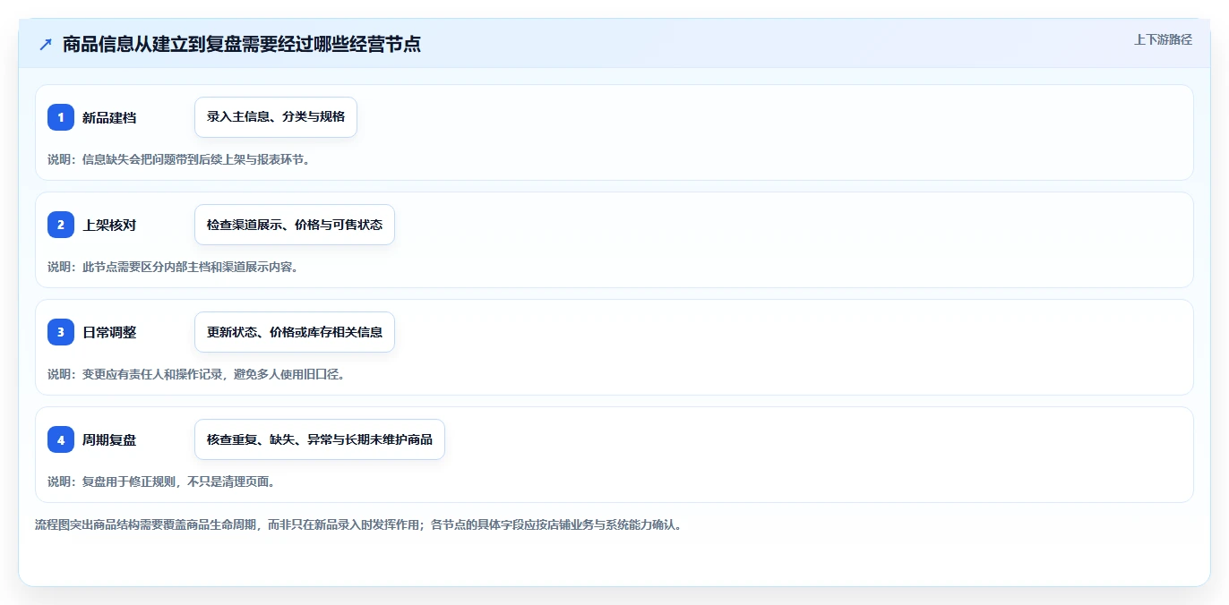Select the 更新状态、价格或库存相关信息 chip
This screenshot has width=1229, height=605.
295,332
